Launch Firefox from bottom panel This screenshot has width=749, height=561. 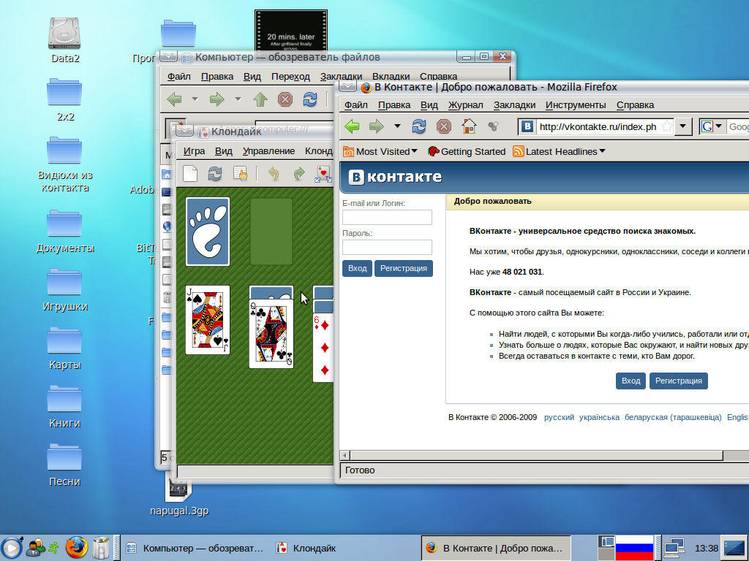[76, 548]
